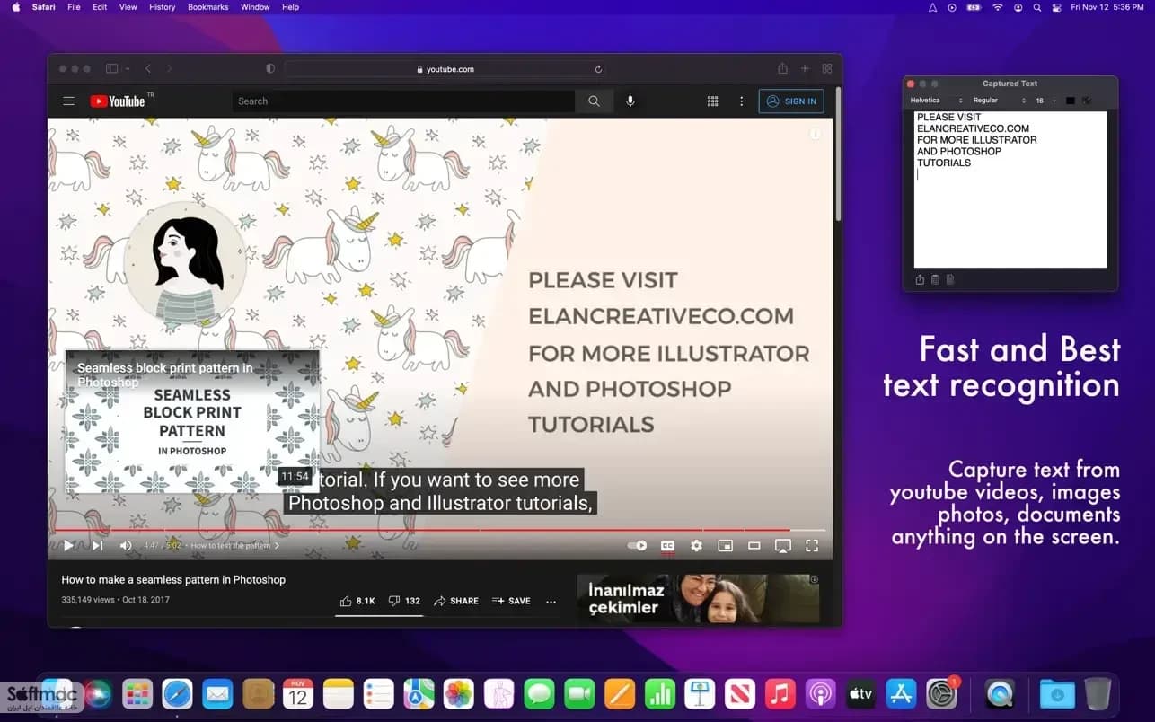Screen dimensions: 1155x722
Task: Open Control Center in menu bar
Action: click(1056, 7)
